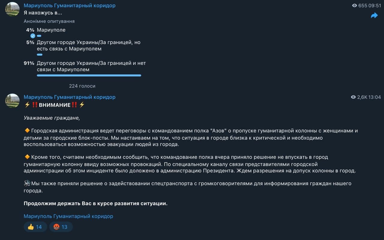
Task: Click the "224 голоси" vote count
Action: point(82,86)
